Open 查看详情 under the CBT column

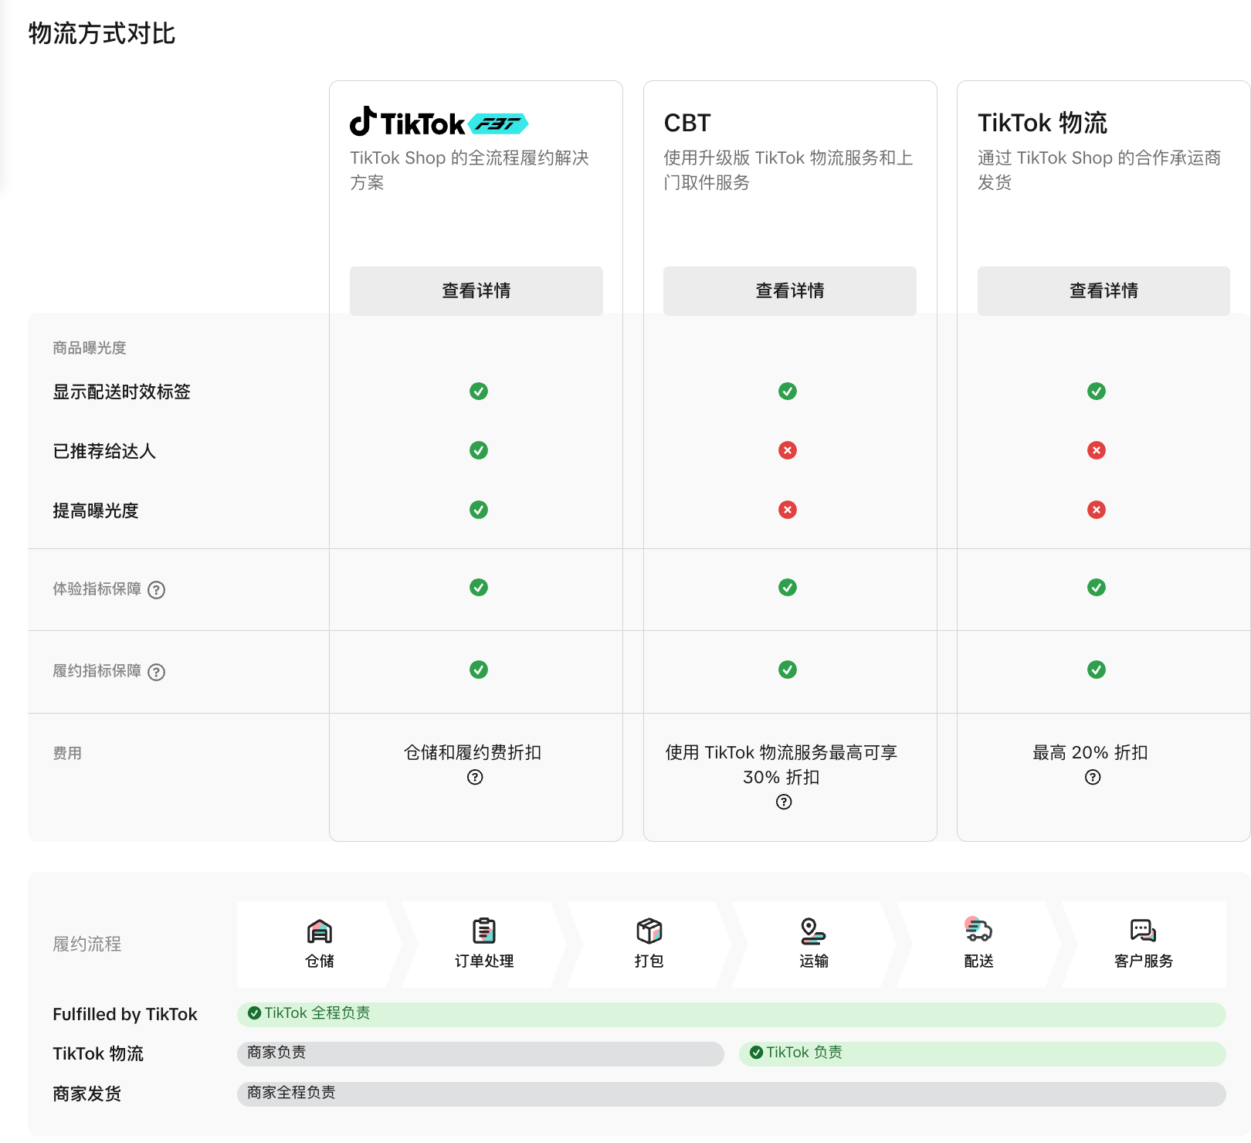tap(789, 291)
